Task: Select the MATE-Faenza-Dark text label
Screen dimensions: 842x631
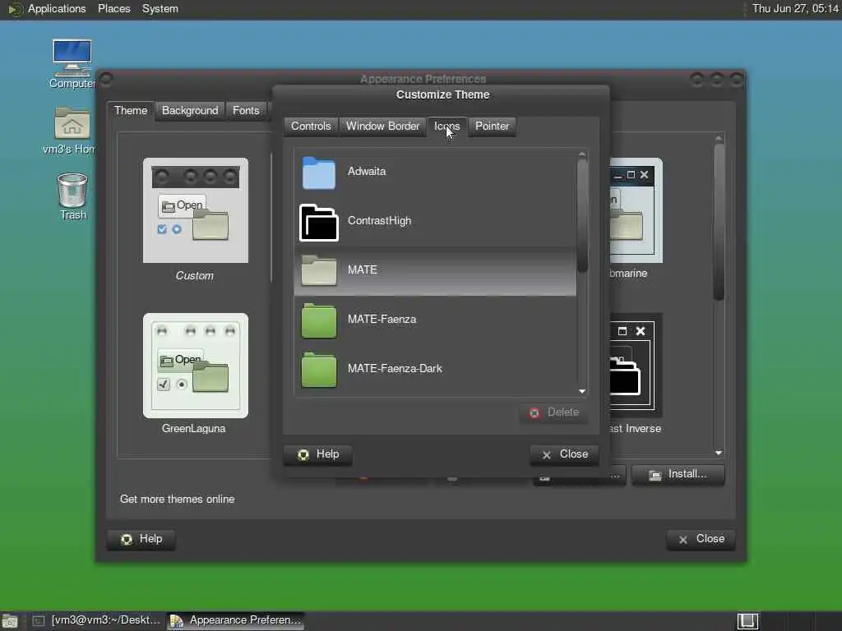Action: coord(395,369)
